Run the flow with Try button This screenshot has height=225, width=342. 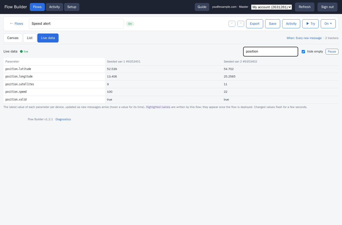click(x=310, y=24)
